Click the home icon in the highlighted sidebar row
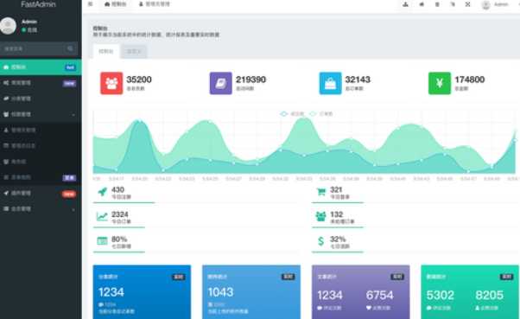The width and height of the screenshot is (520, 319). (6, 67)
